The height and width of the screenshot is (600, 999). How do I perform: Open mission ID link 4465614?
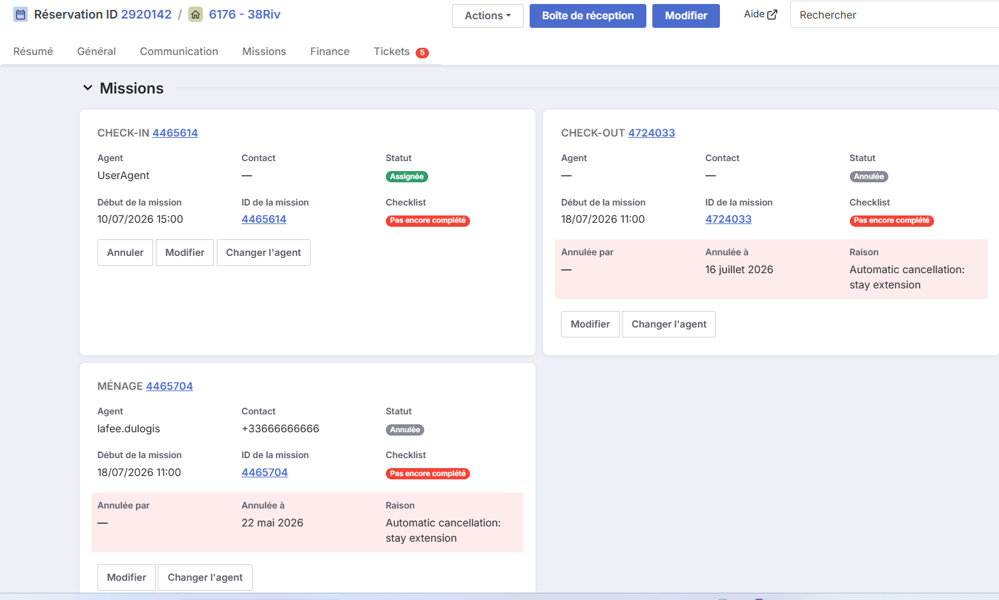coord(264,219)
